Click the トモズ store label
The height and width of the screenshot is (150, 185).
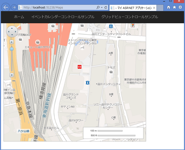click(111, 68)
